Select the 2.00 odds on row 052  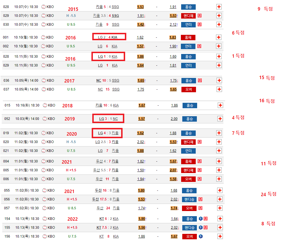point(174,119)
